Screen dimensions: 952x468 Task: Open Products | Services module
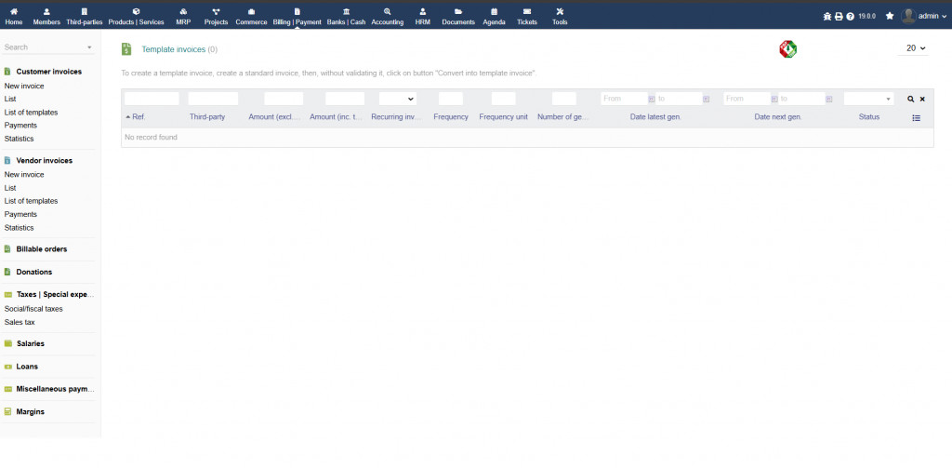click(x=136, y=17)
